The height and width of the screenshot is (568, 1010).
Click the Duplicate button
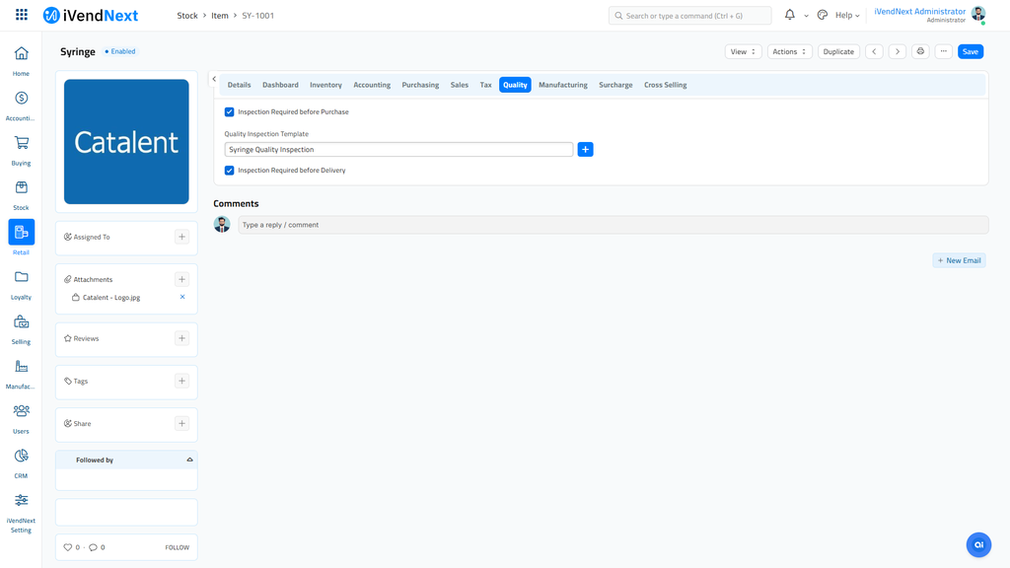[838, 51]
